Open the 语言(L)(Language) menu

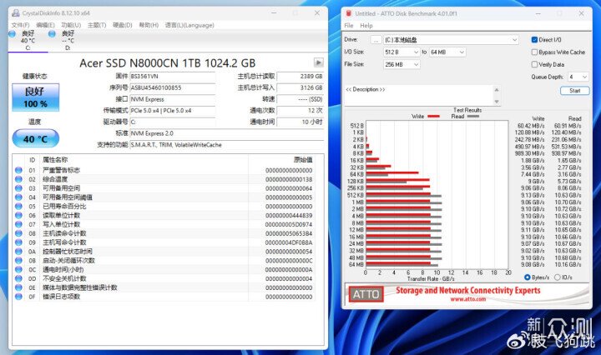[x=189, y=25]
